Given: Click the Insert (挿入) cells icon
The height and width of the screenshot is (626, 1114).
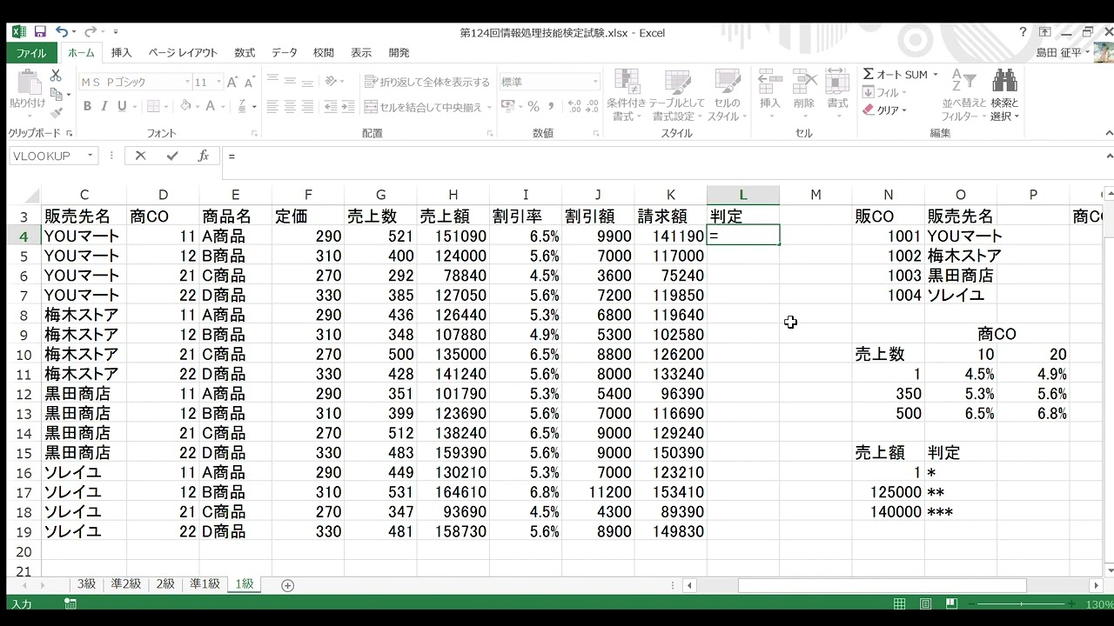Looking at the screenshot, I should coord(770,83).
